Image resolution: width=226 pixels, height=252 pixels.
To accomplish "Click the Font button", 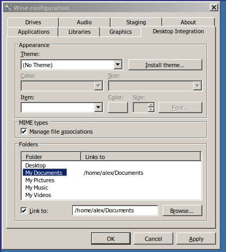I will 180,108.
